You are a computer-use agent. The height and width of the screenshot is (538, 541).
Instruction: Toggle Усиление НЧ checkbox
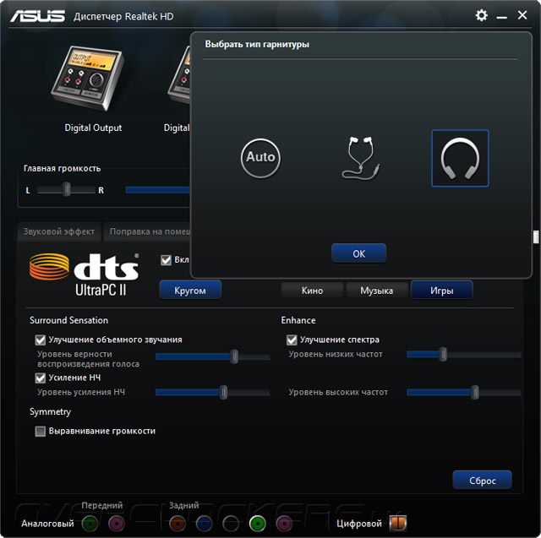41,378
